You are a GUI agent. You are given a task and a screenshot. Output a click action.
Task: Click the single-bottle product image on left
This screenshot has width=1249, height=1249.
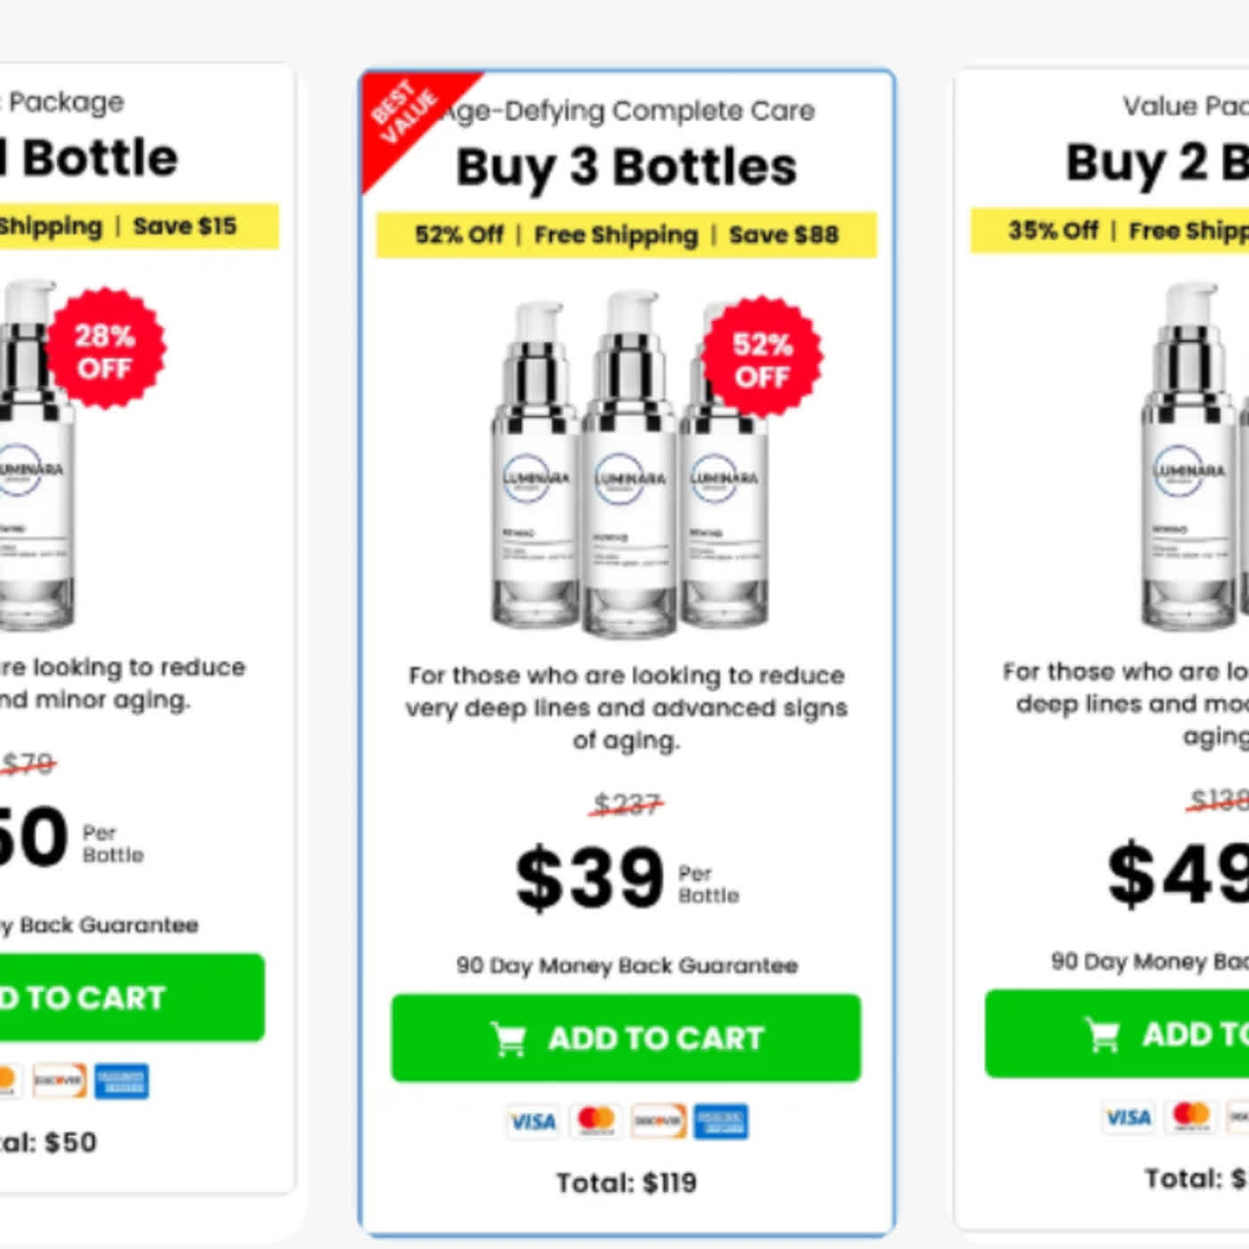tap(36, 464)
